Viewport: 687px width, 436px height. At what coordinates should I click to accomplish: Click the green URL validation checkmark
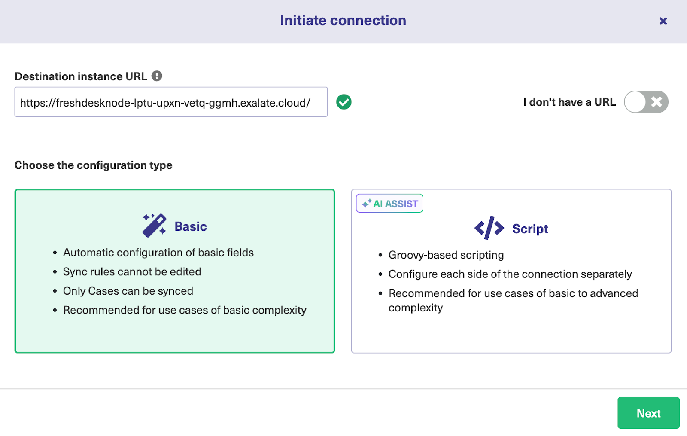pos(343,102)
